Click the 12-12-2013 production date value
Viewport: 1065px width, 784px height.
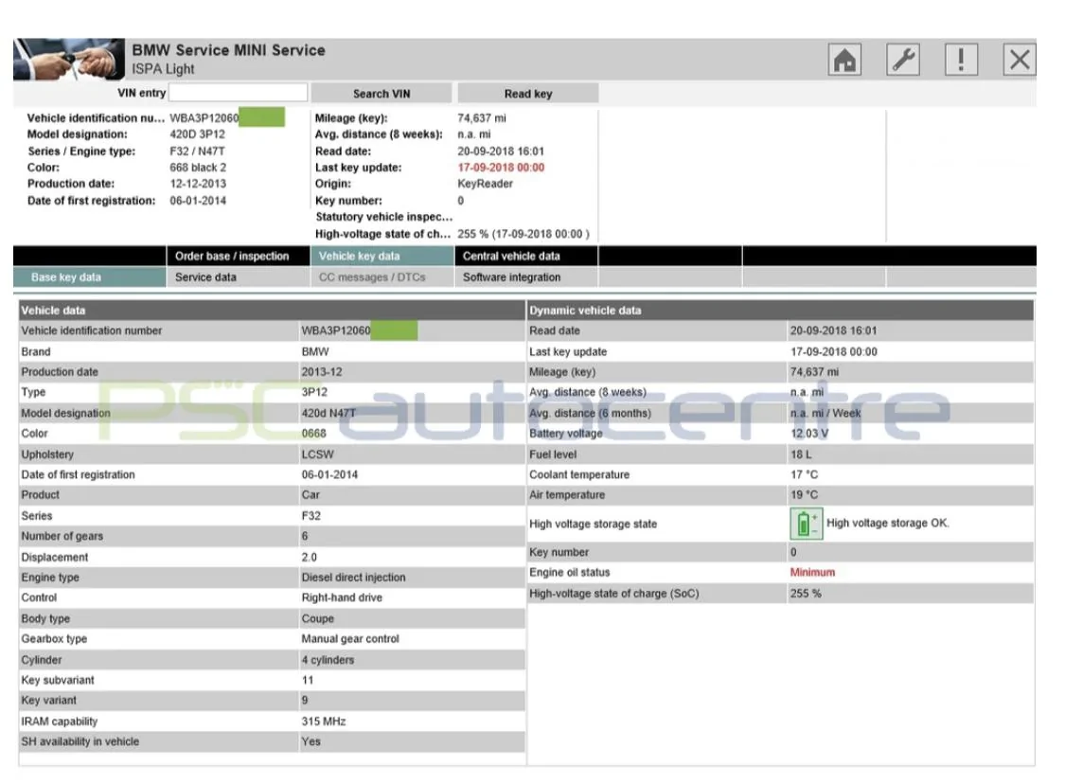198,184
